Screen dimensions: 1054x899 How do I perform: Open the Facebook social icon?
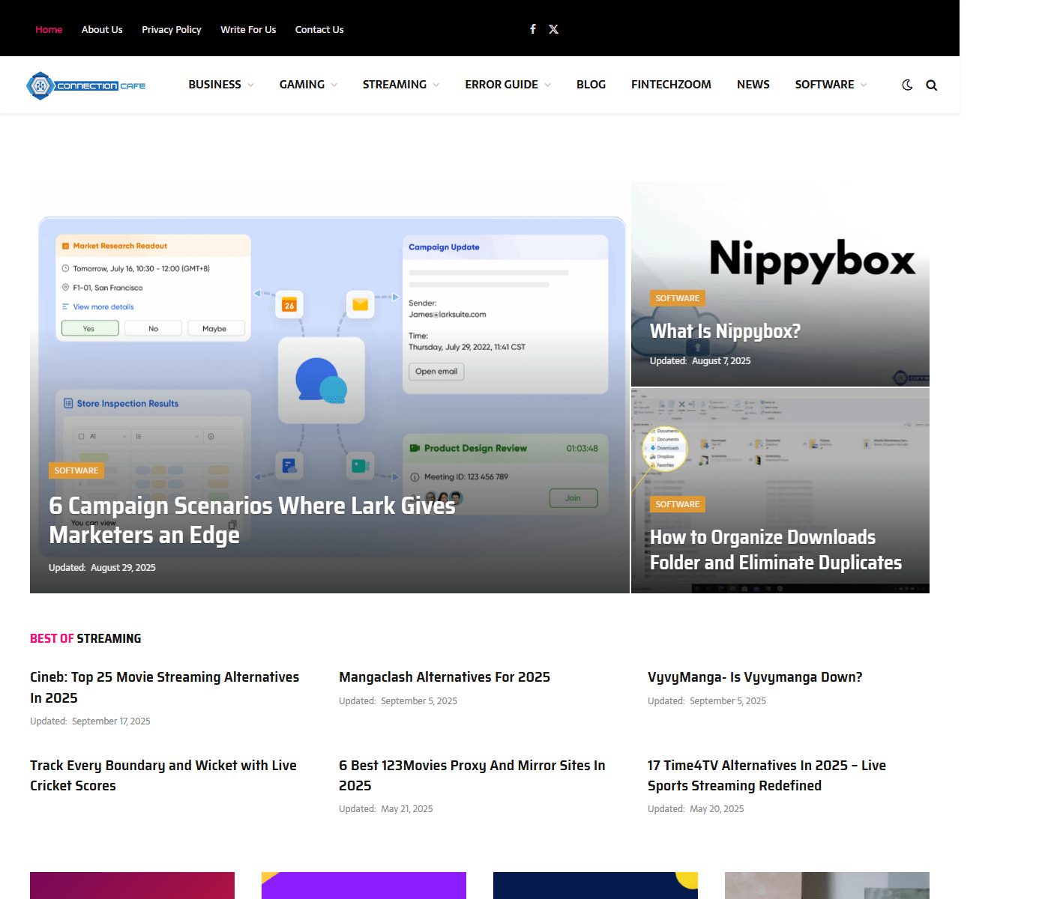pos(533,29)
